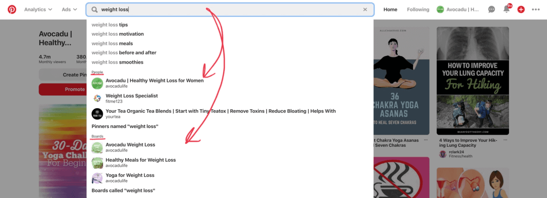The image size is (547, 198).
Task: Open the Ads dropdown menu
Action: 69,9
